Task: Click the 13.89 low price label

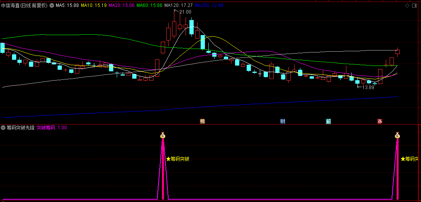Action: tap(368, 88)
